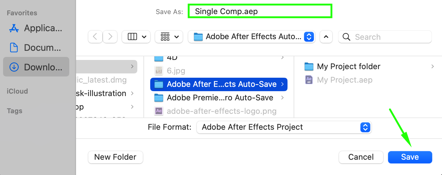Click the New Folder button
Image resolution: width=442 pixels, height=175 pixels.
(115, 157)
